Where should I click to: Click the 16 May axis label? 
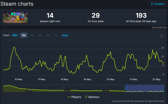18,79
